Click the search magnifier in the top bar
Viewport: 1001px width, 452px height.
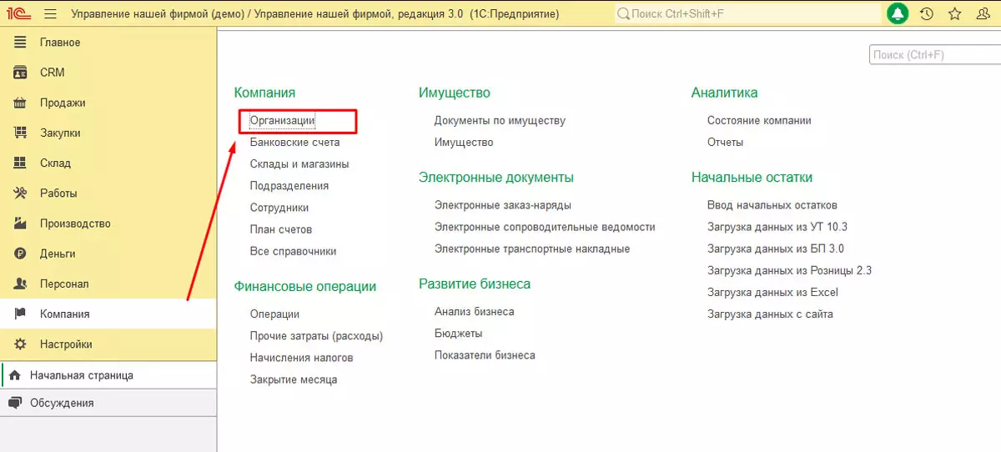pos(623,14)
